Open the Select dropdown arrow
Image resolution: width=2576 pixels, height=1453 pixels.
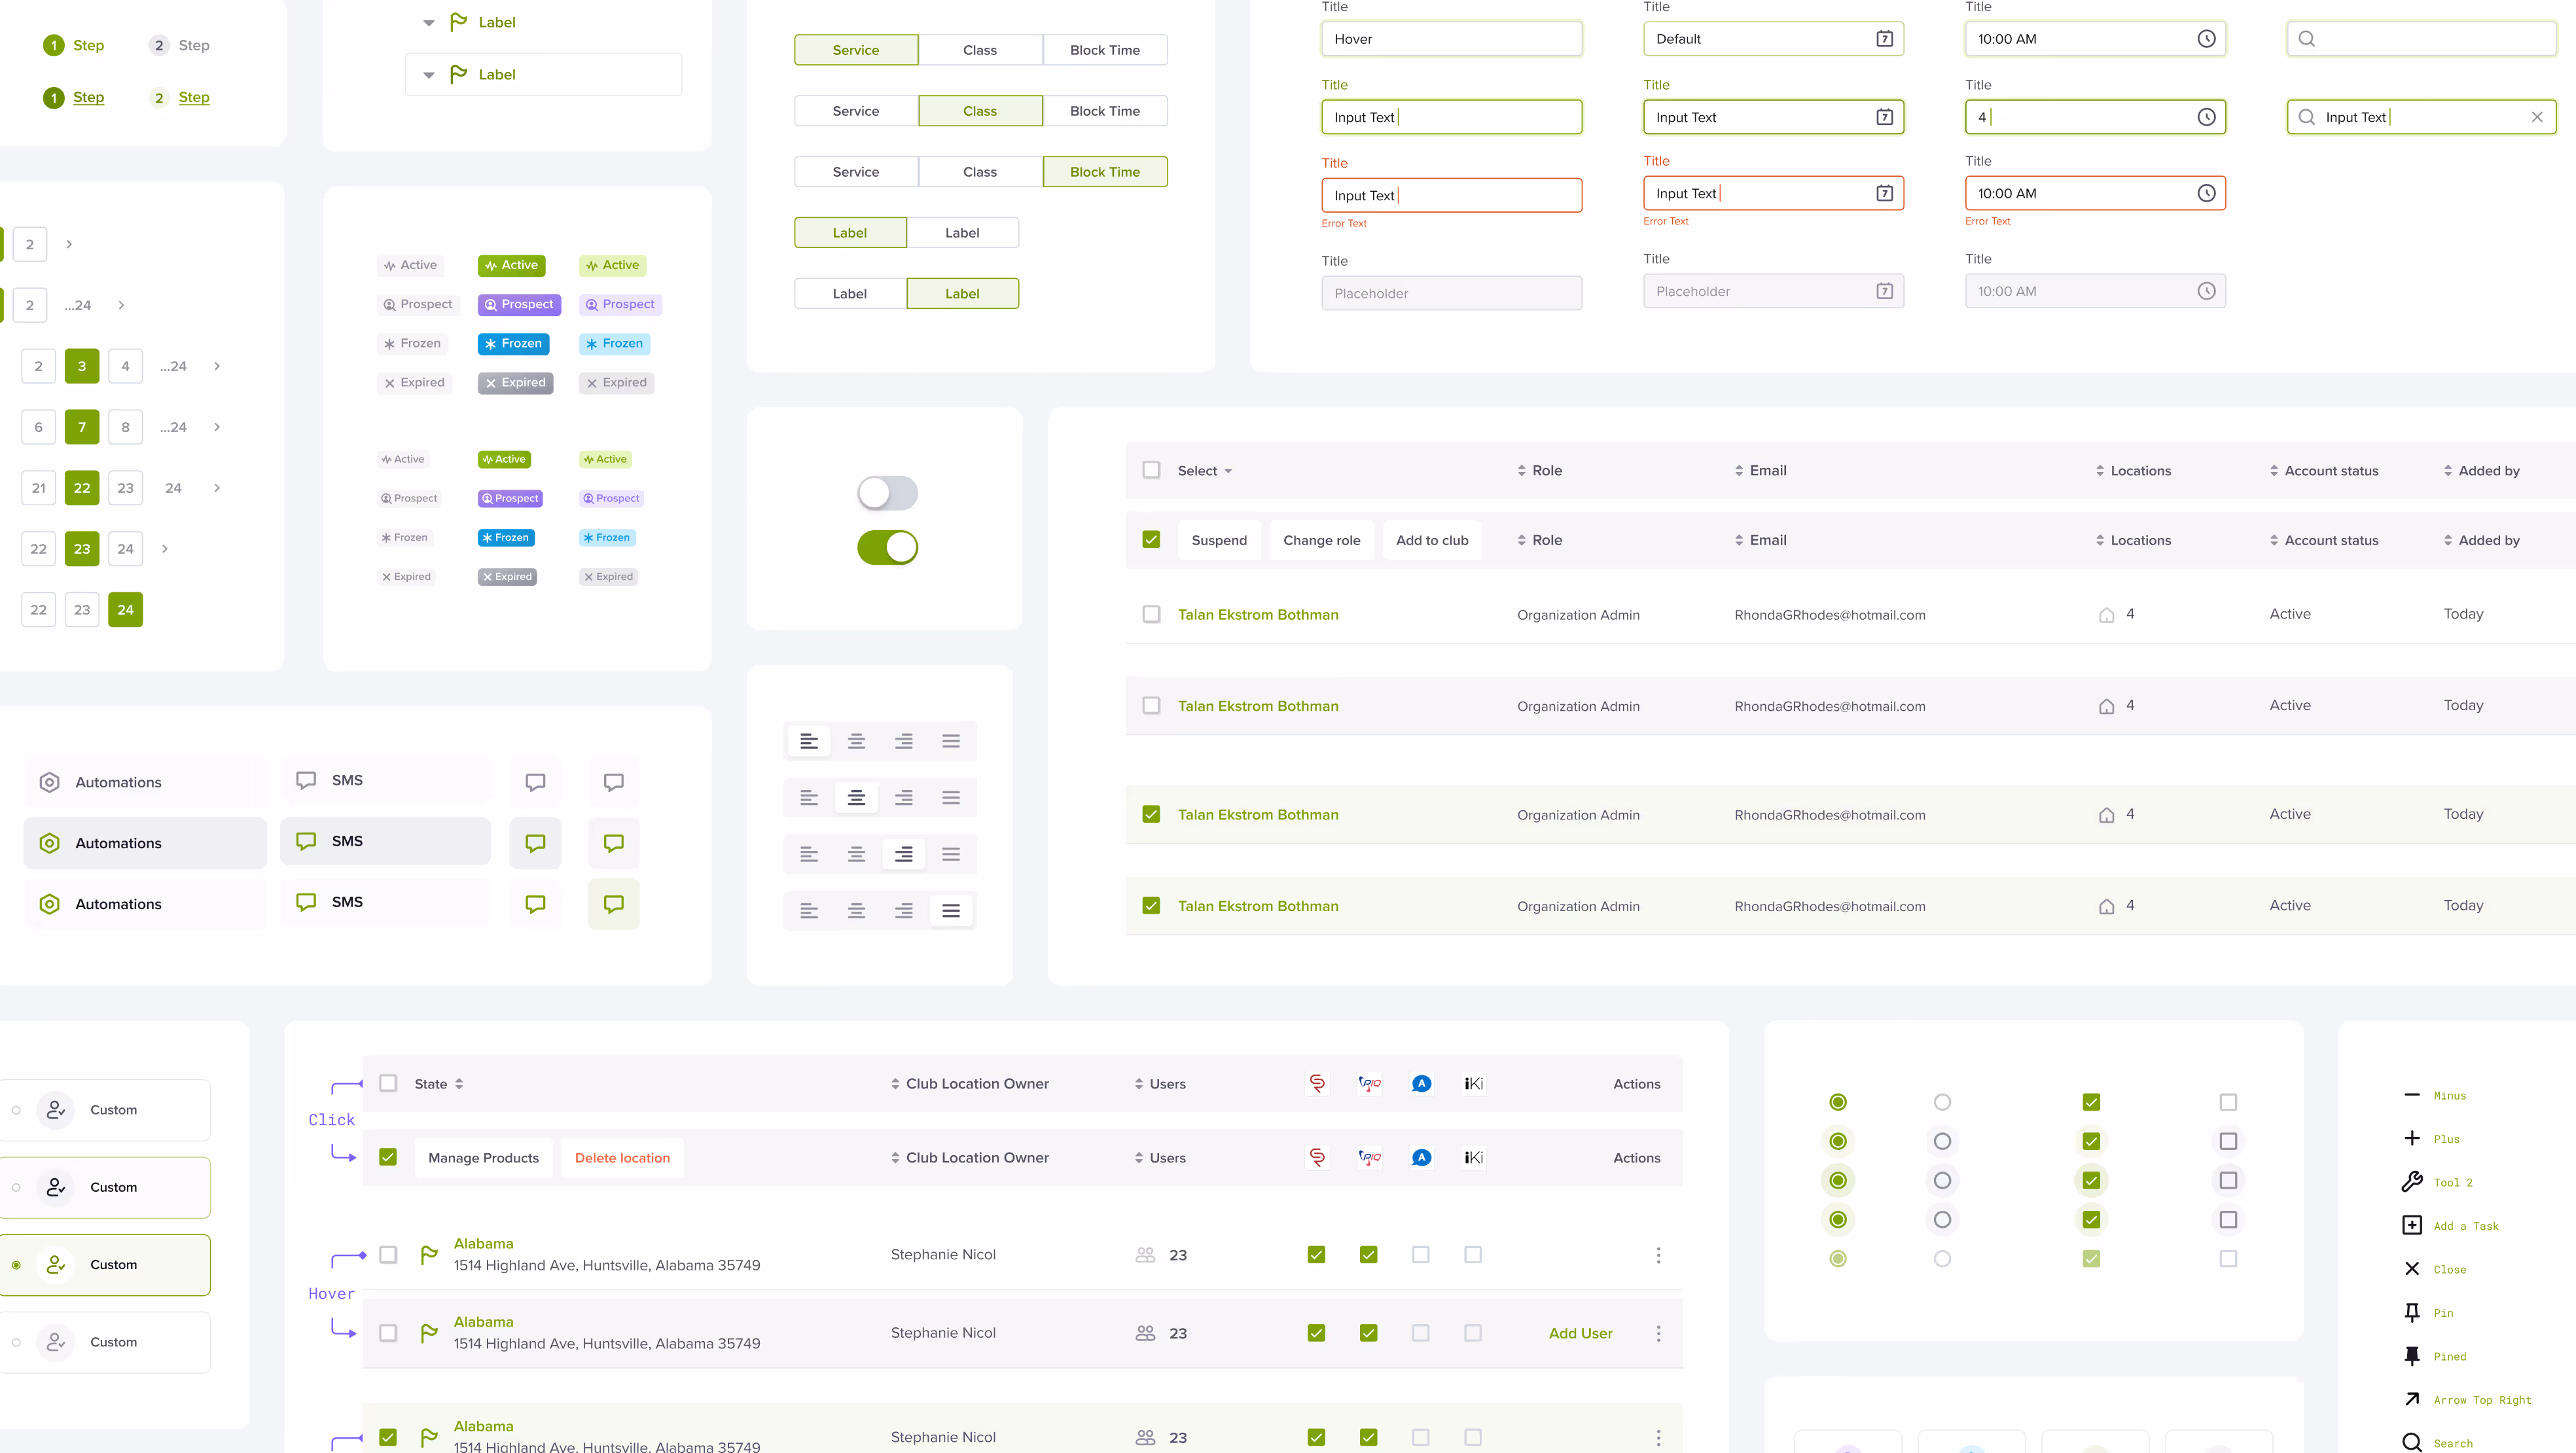1227,471
